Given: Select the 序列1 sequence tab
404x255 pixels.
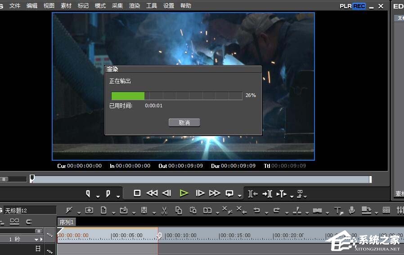Looking at the screenshot, I should click(66, 222).
